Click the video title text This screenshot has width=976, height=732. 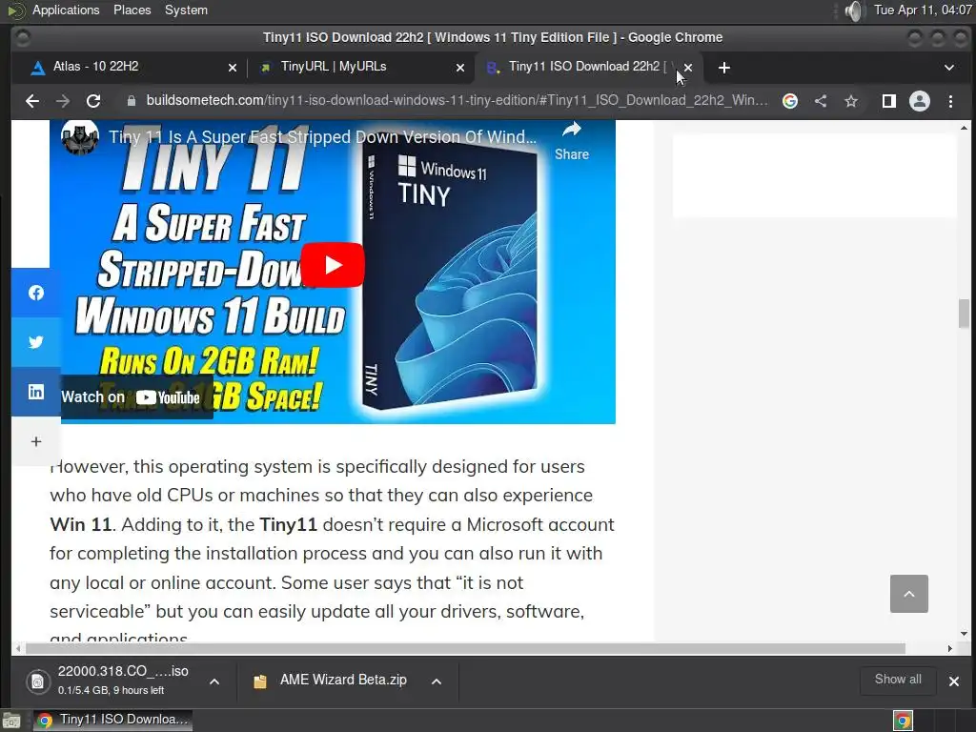click(322, 137)
